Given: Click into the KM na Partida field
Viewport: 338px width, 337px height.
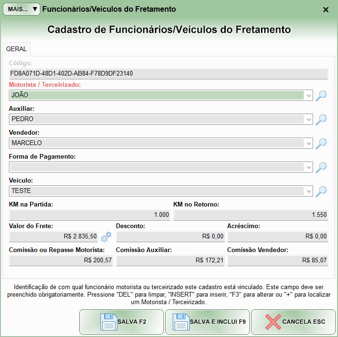Looking at the screenshot, I should pos(89,215).
